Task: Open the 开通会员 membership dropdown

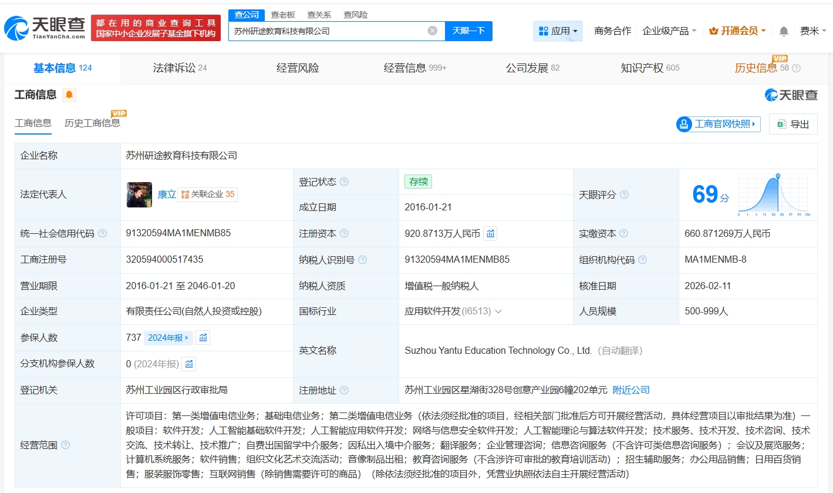Action: [737, 31]
